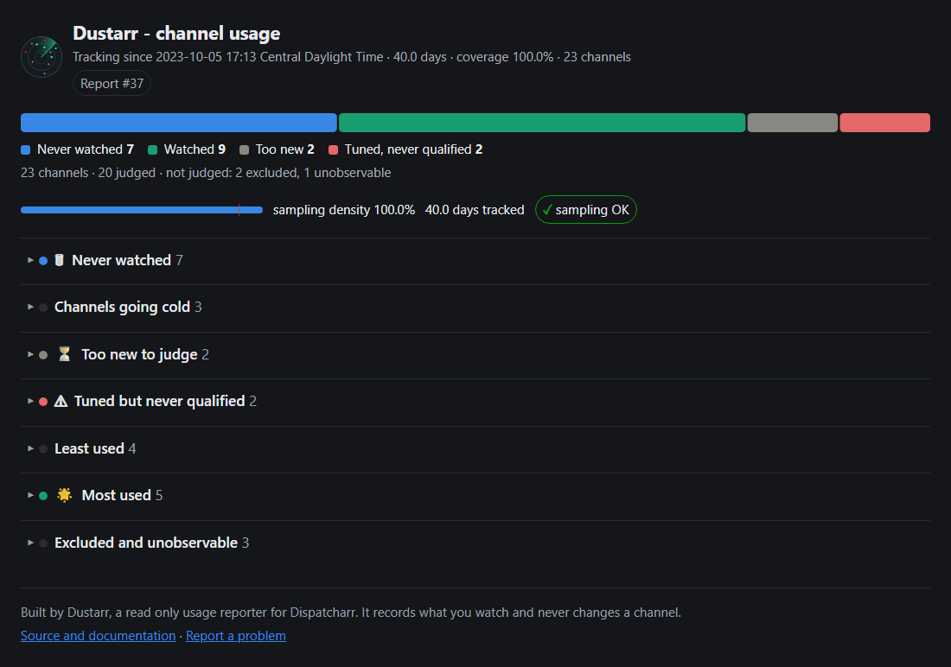The width and height of the screenshot is (951, 667).
Task: Click the sampling OK status badge
Action: [x=586, y=210]
